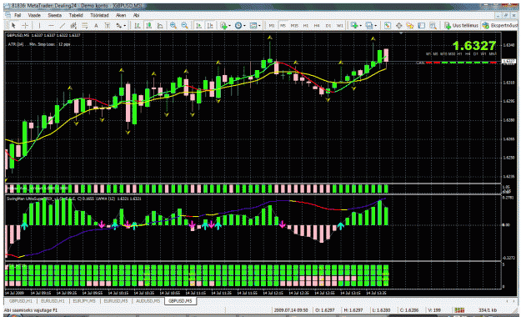Select the Trendline tool
The image size is (521, 317).
pos(63,26)
